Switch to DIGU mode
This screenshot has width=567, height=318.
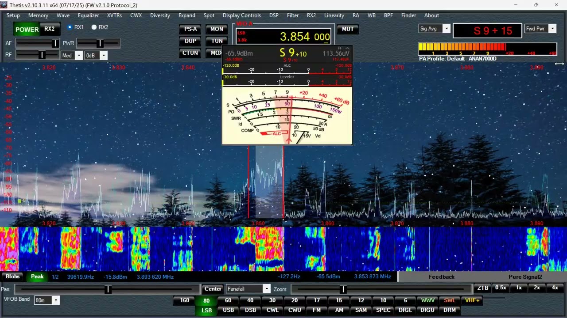point(427,310)
